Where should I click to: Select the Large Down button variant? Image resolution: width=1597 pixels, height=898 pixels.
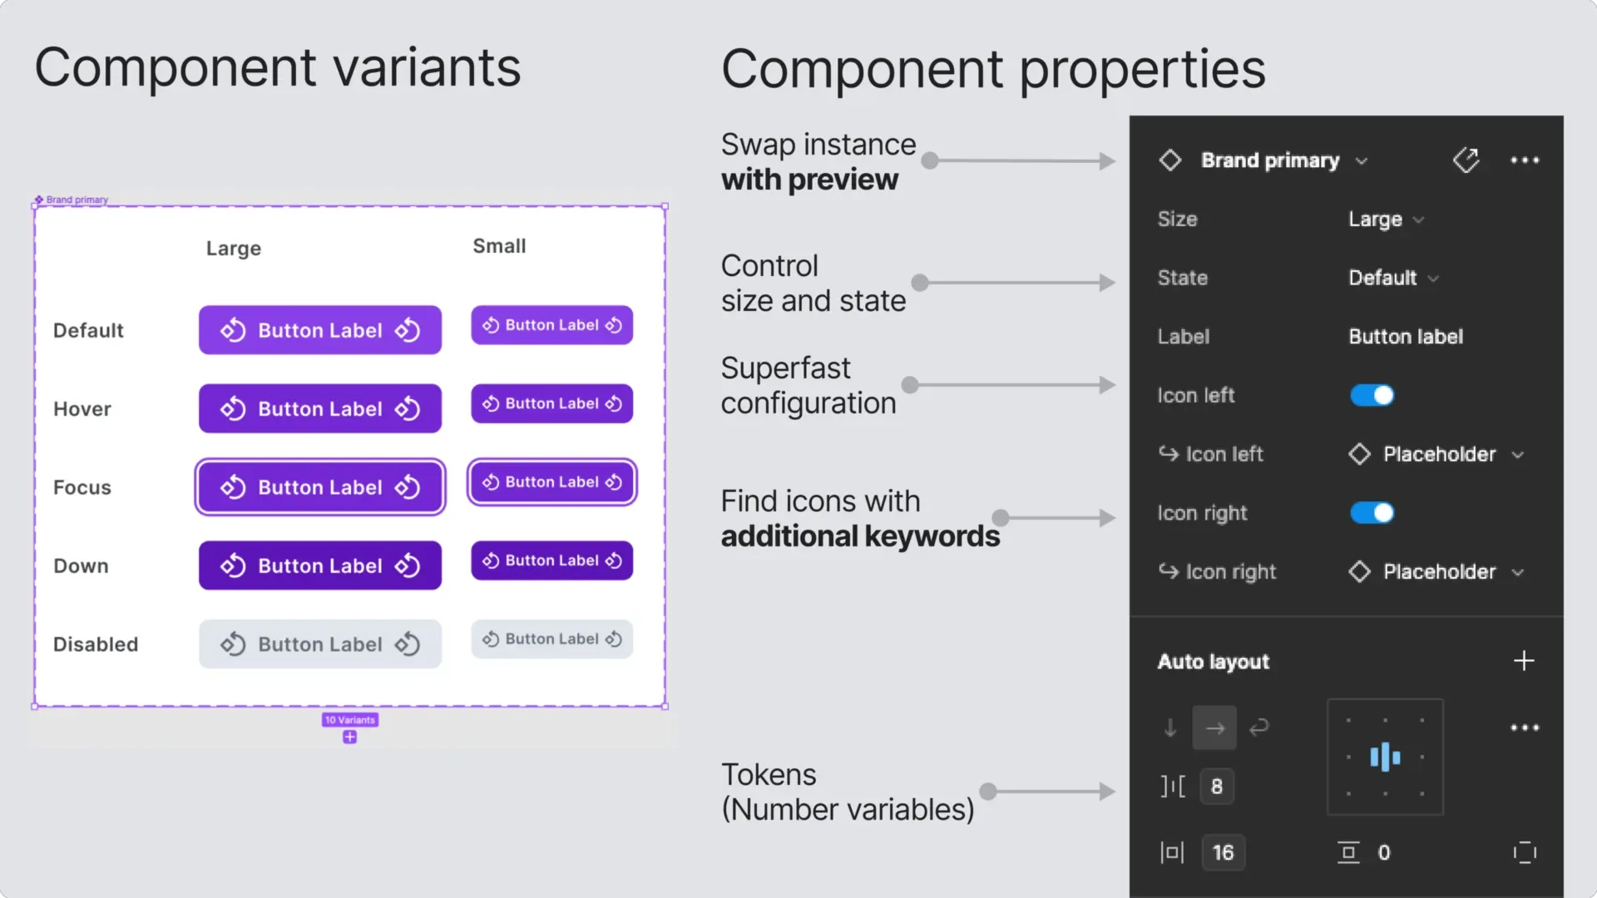320,565
